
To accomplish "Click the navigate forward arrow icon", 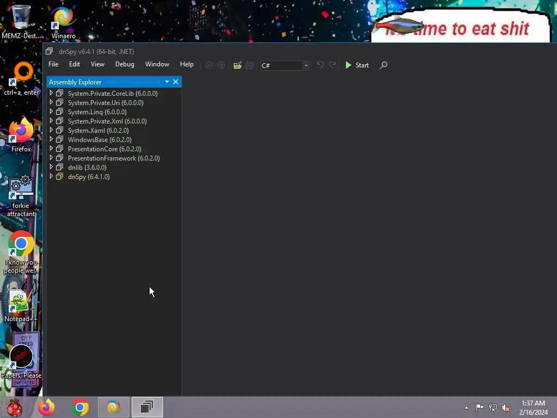I will [221, 65].
